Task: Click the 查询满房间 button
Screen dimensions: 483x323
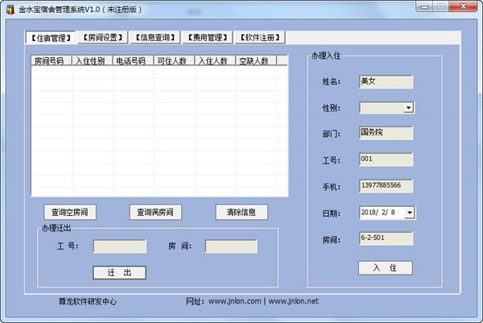Action: pos(155,212)
